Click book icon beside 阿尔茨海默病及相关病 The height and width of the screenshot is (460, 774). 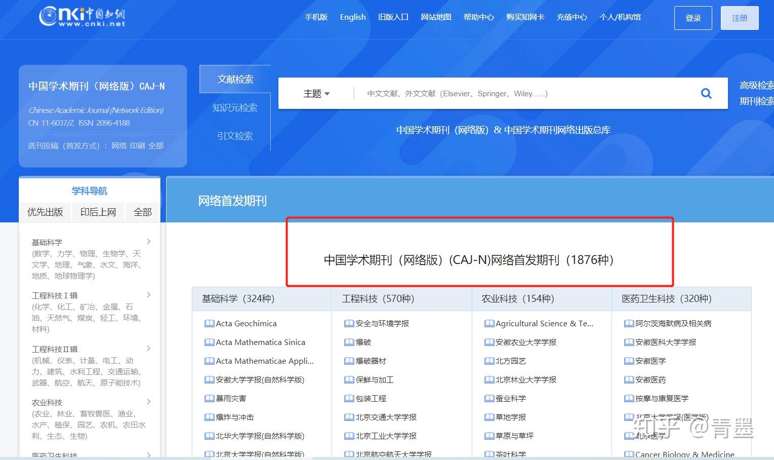tap(629, 324)
